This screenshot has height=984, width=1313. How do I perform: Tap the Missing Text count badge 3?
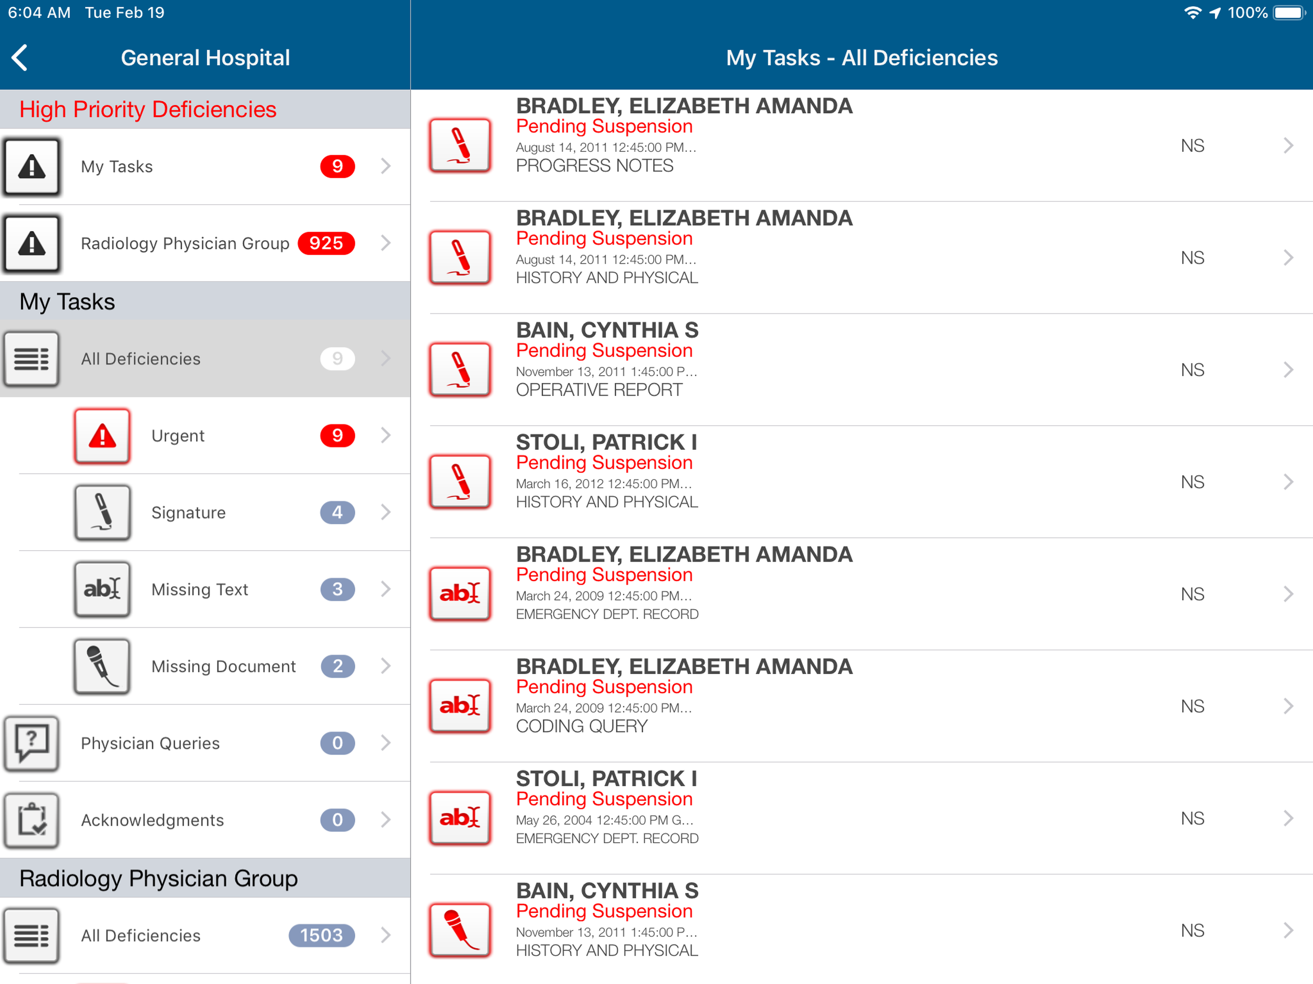pos(338,590)
